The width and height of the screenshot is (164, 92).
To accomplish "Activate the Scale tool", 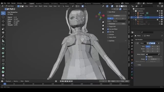I will pyautogui.click(x=3, y=29).
